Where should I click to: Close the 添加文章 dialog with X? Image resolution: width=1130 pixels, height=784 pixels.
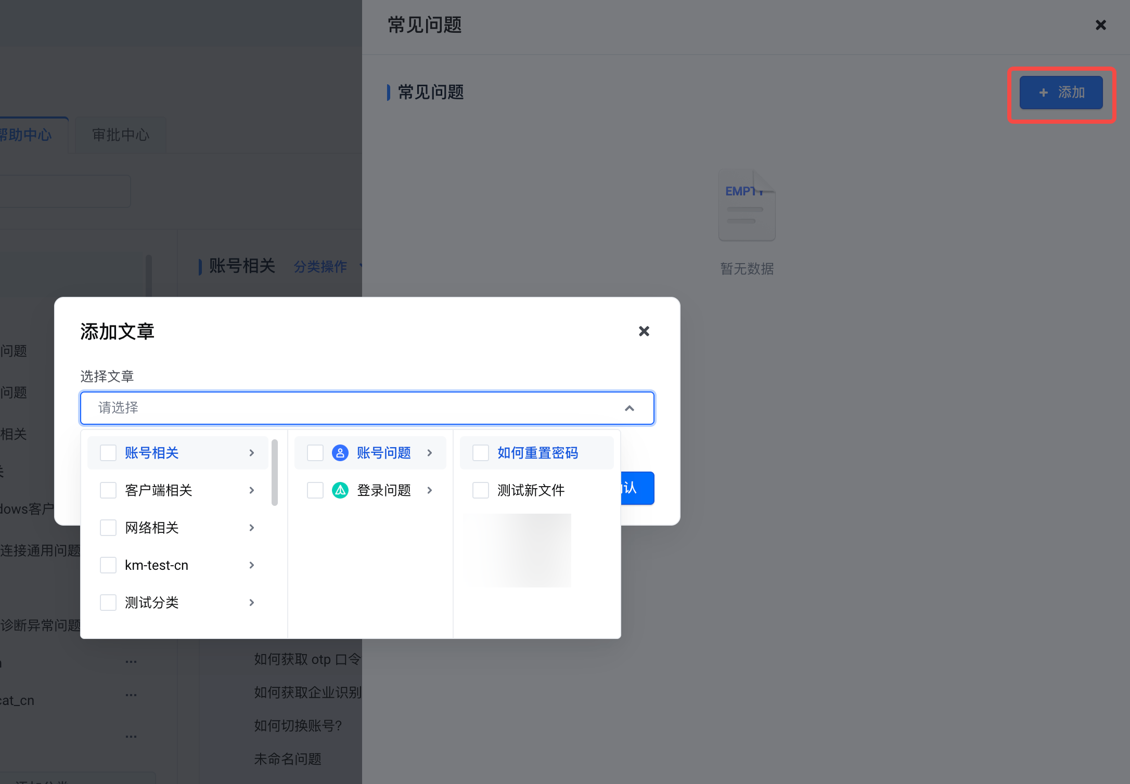click(x=644, y=331)
